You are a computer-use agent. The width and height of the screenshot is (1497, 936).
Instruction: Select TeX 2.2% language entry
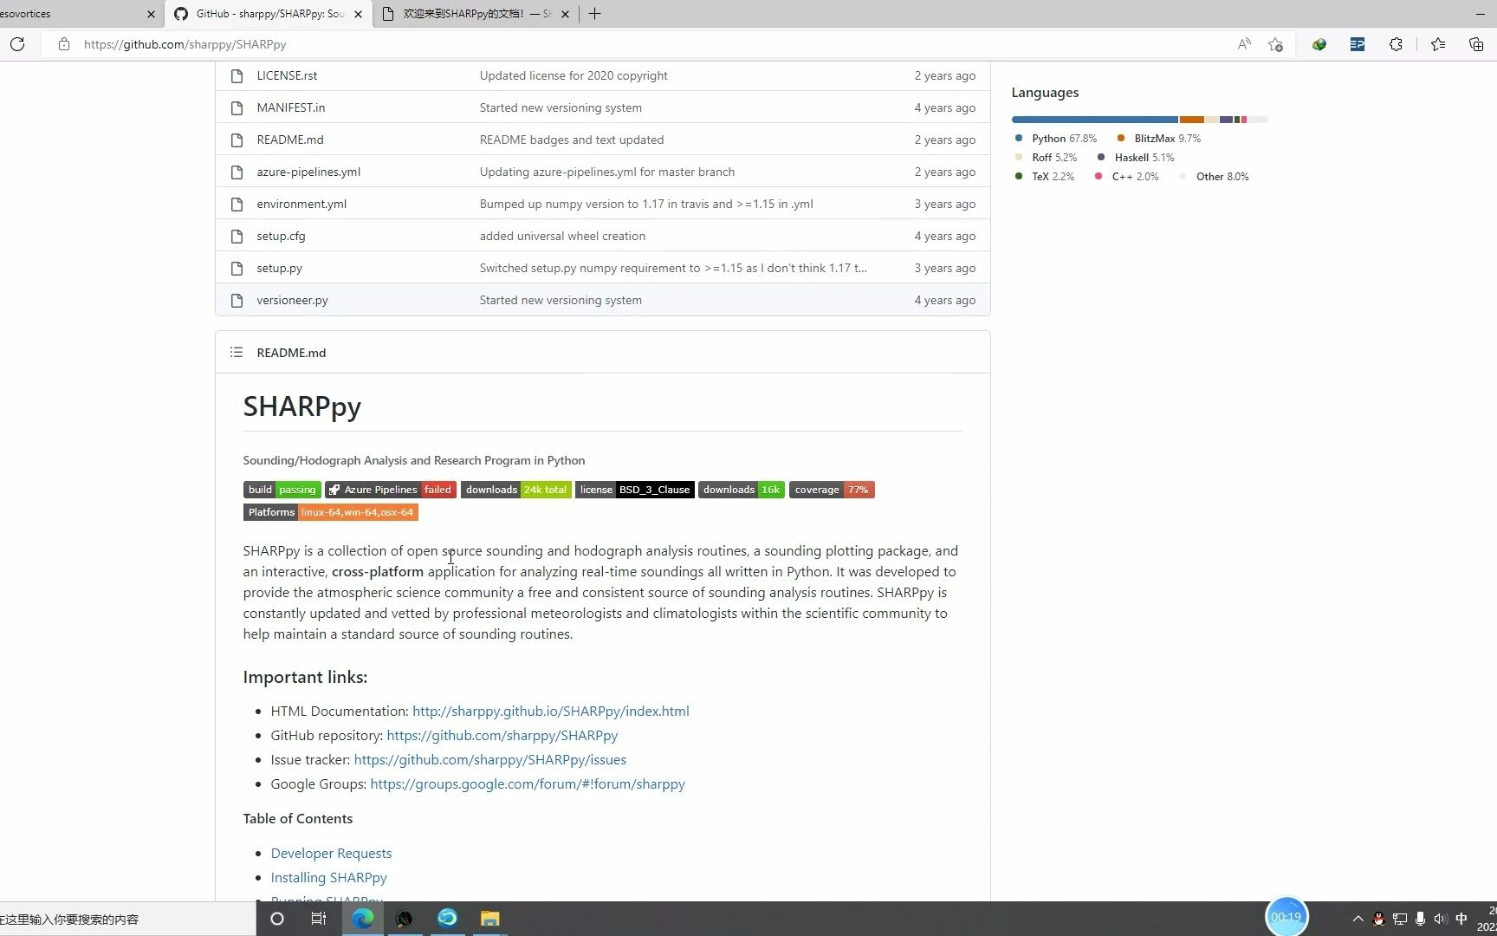click(x=1044, y=176)
